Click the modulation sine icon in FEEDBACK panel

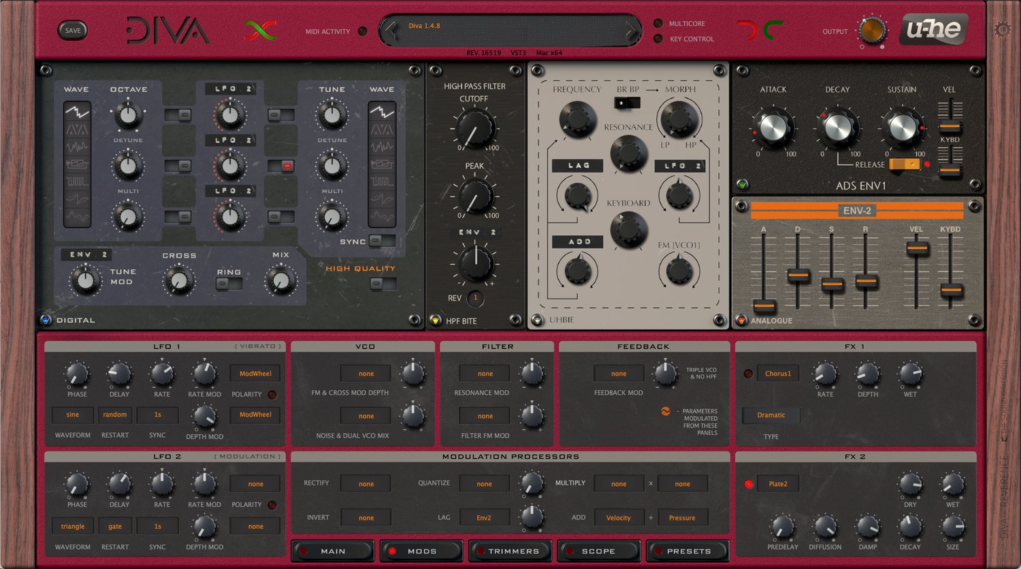coord(665,411)
